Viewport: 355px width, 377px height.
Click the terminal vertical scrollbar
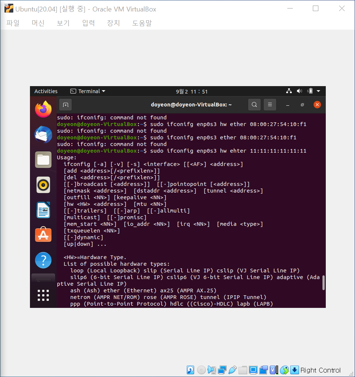324,283
